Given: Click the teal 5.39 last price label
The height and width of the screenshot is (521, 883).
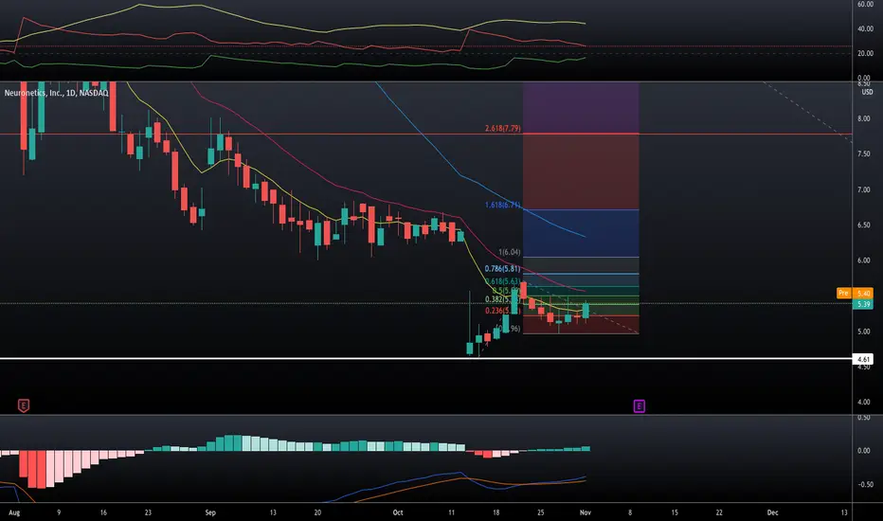Looking at the screenshot, I should (863, 304).
